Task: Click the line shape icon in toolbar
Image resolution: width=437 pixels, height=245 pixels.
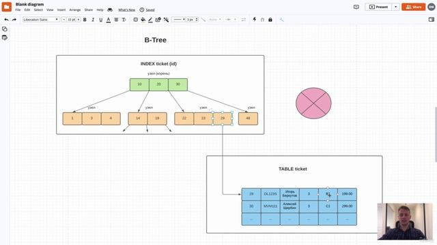Action: (203, 20)
